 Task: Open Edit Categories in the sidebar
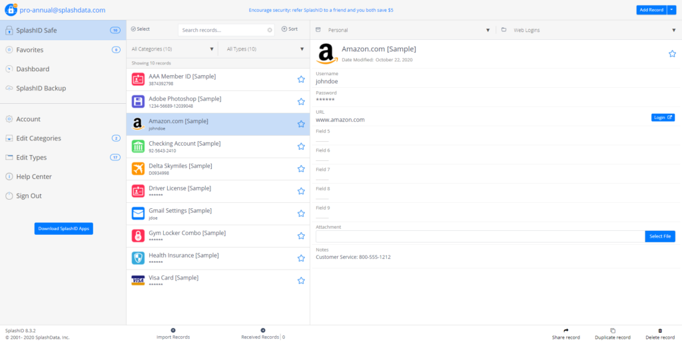(x=39, y=138)
